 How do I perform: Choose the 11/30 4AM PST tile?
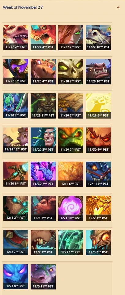(98, 140)
